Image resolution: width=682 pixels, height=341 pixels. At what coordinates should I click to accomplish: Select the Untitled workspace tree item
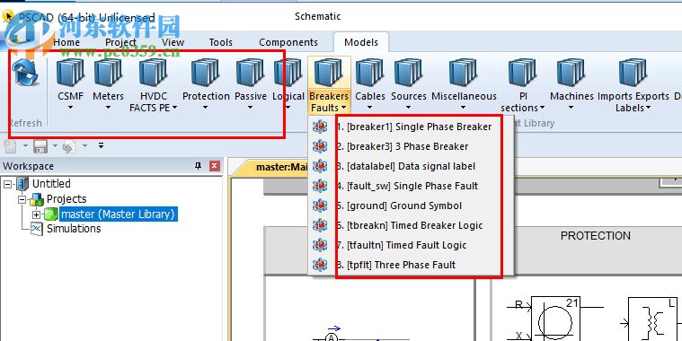click(x=51, y=184)
